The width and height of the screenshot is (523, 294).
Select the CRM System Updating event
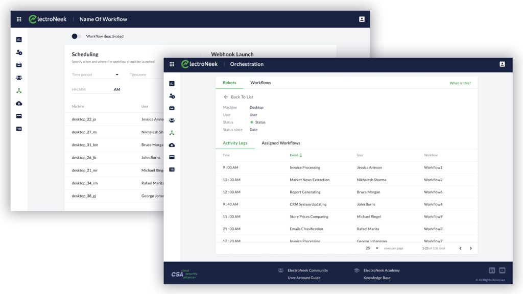click(308, 204)
